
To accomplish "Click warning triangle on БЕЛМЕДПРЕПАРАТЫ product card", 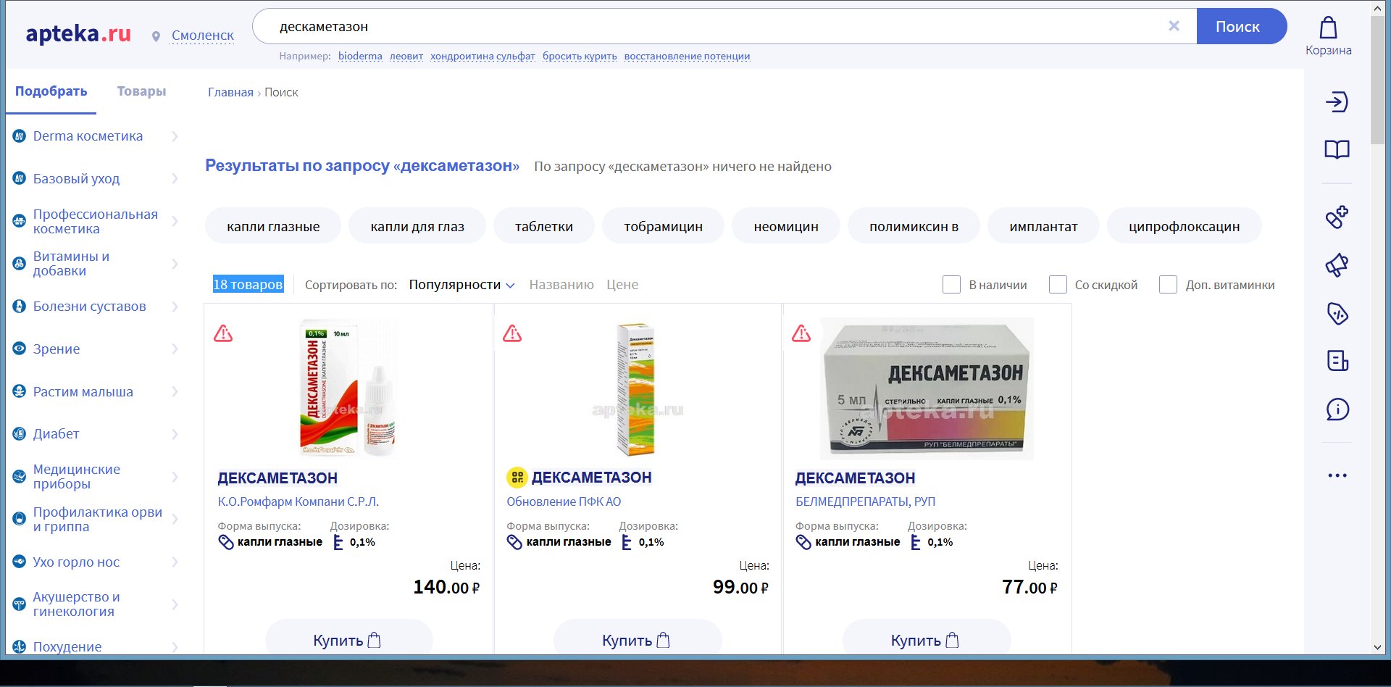I will [x=801, y=333].
